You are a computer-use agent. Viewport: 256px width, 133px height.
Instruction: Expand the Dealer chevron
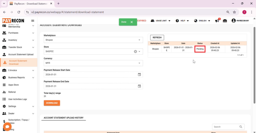coord(33,113)
